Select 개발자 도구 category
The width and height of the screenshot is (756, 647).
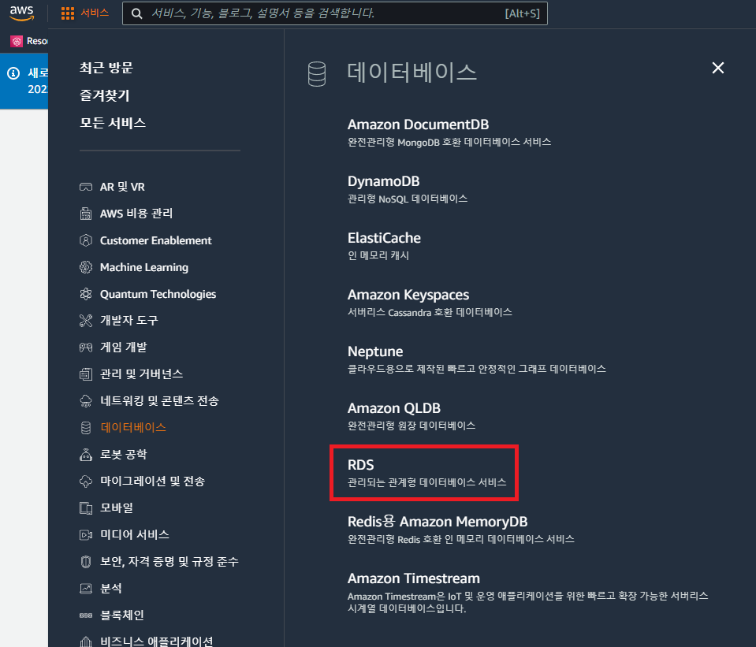click(x=129, y=321)
